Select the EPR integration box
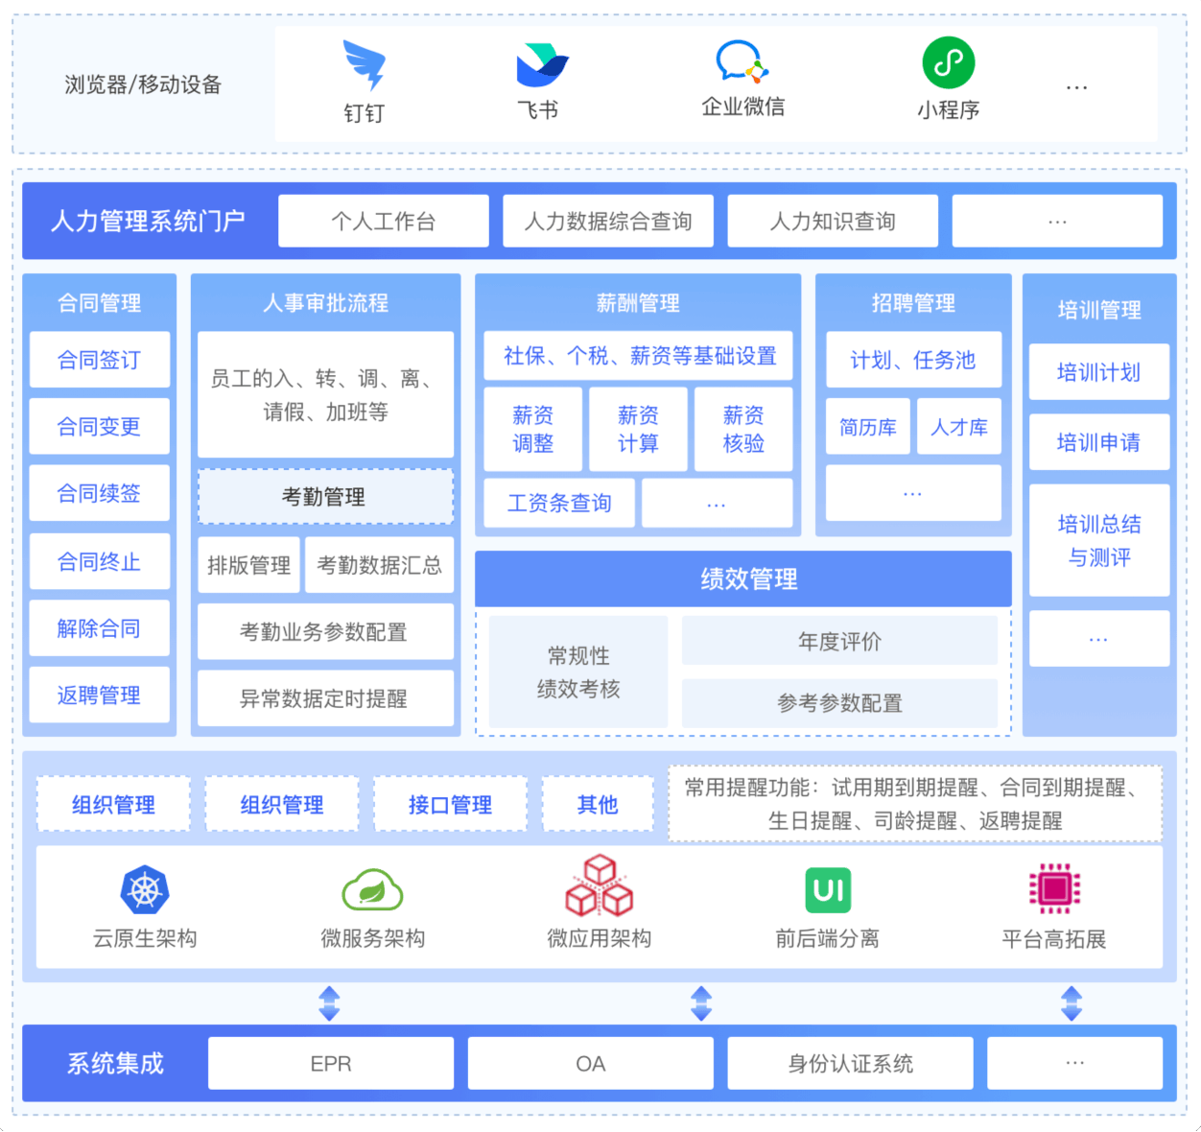The image size is (1201, 1132). (331, 1064)
